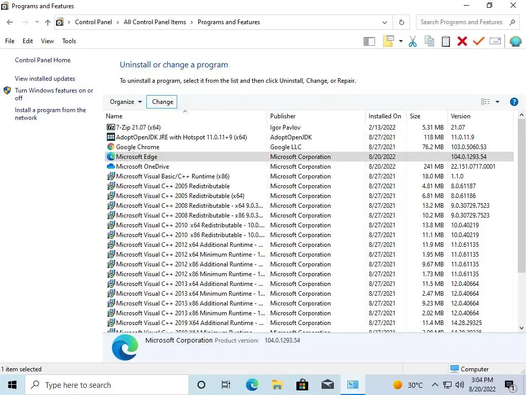Image resolution: width=526 pixels, height=395 pixels.
Task: Open Install a program from the network
Action: click(x=50, y=114)
